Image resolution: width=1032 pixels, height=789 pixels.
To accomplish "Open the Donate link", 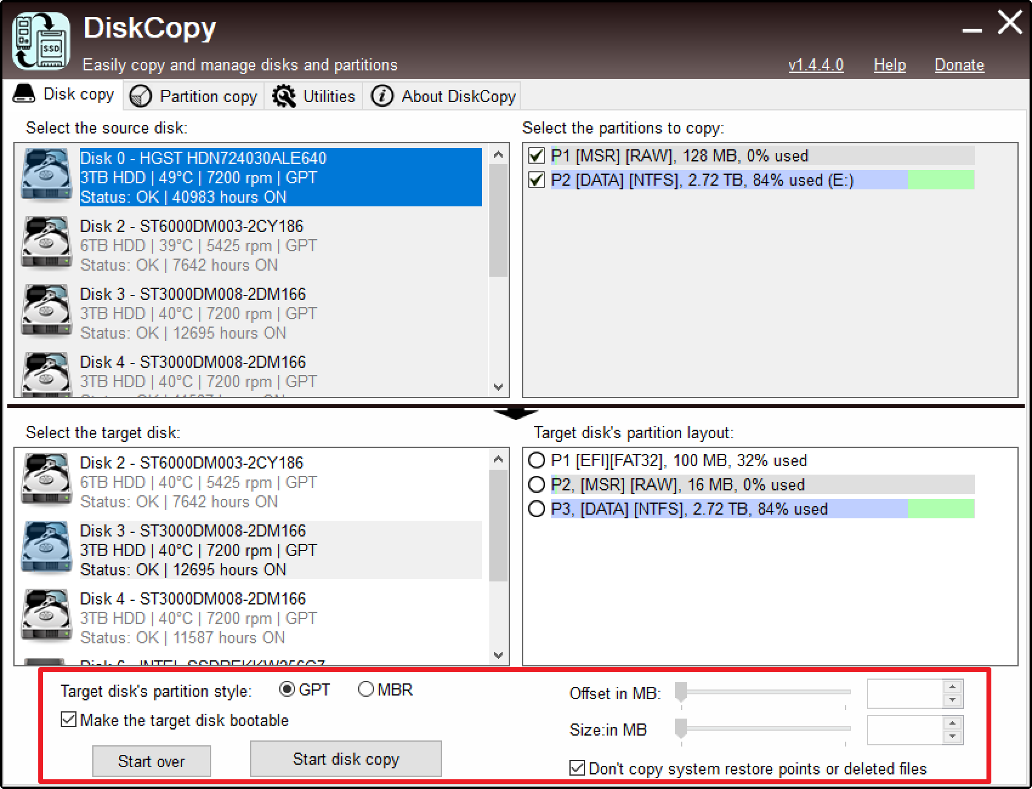I will [959, 65].
